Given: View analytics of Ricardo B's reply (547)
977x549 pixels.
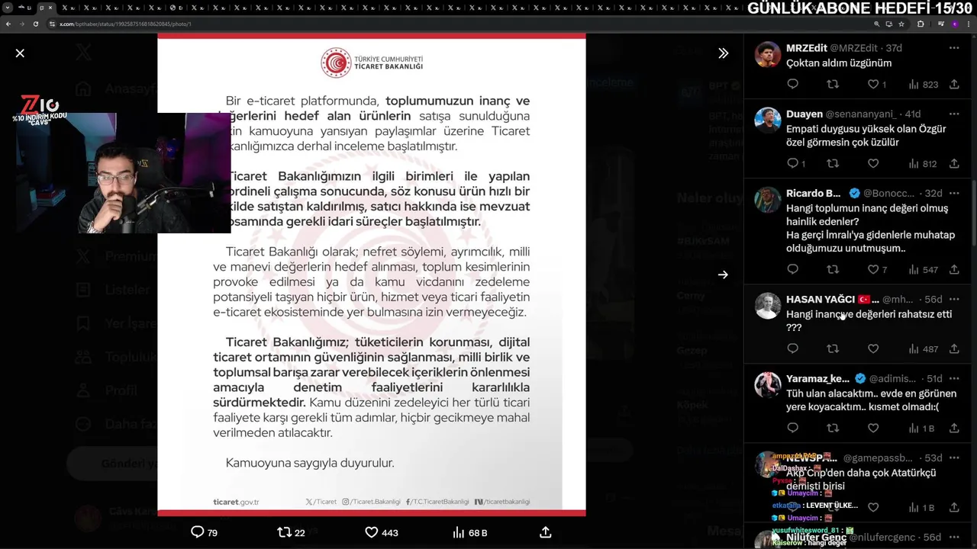Looking at the screenshot, I should click(x=923, y=269).
